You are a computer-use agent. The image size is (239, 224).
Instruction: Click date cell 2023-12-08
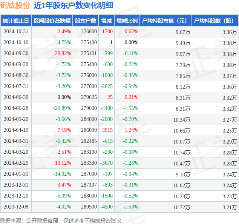(16, 207)
